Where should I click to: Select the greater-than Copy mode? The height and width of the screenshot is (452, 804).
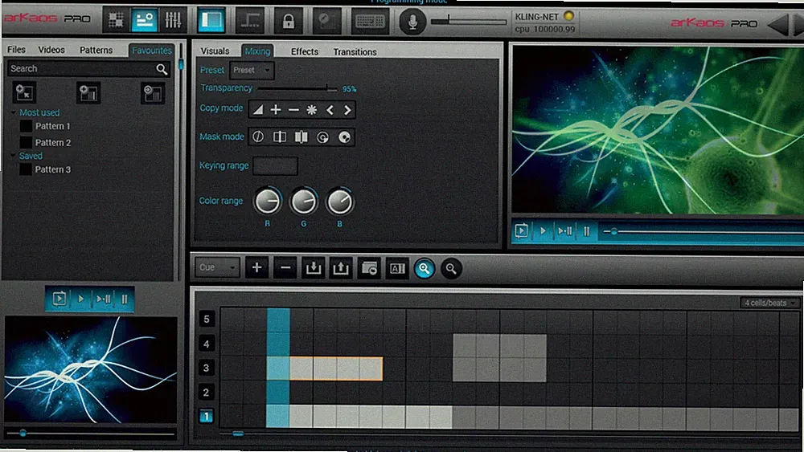click(347, 109)
